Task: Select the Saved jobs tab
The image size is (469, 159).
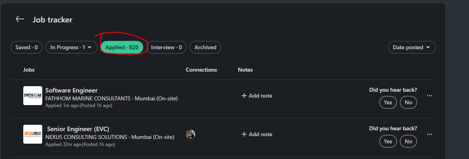Action: tap(26, 47)
